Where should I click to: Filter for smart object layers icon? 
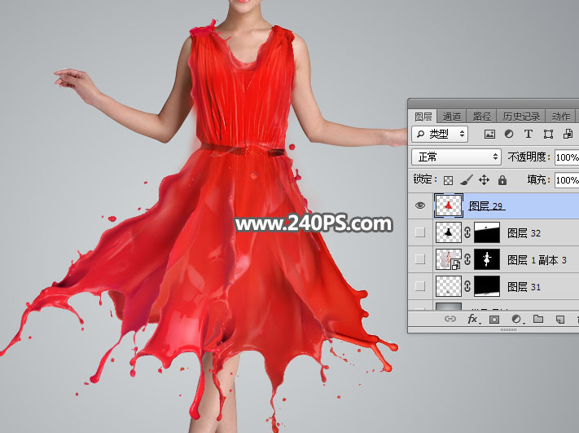[568, 134]
